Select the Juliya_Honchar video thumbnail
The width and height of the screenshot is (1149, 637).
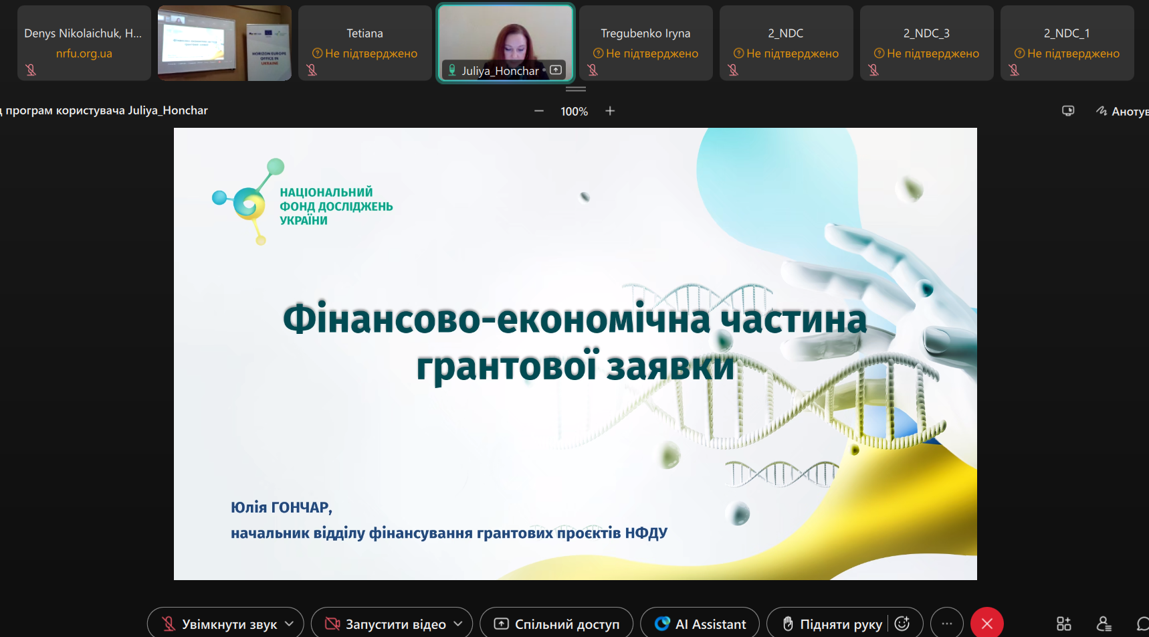(x=506, y=41)
